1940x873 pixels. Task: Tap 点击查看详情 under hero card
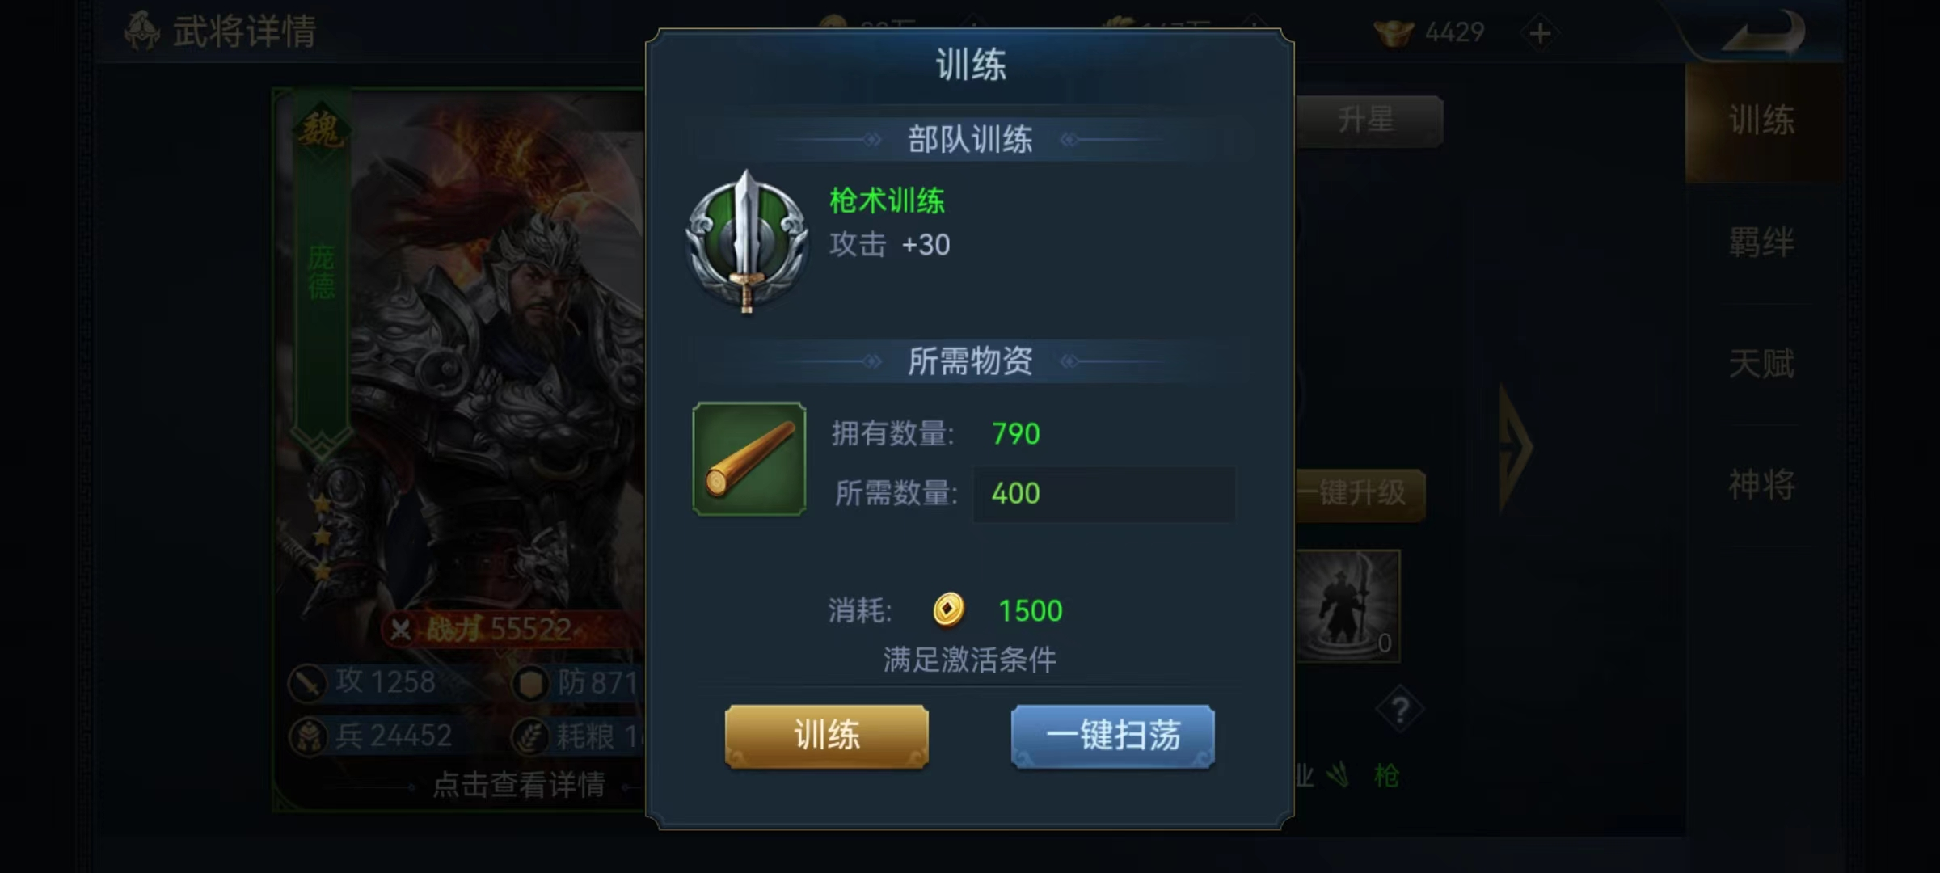click(519, 784)
